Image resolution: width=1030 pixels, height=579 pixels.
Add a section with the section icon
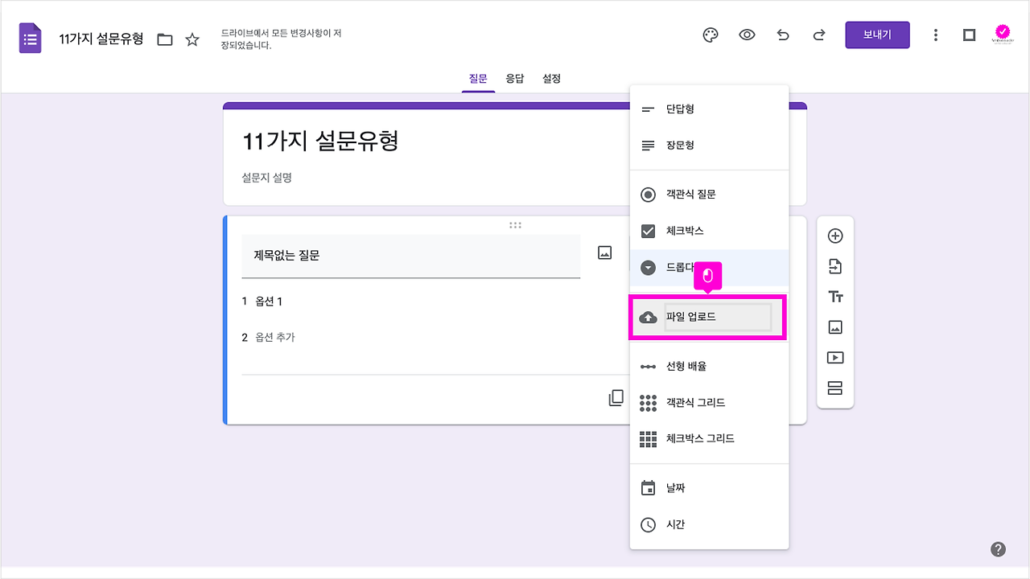tap(835, 388)
